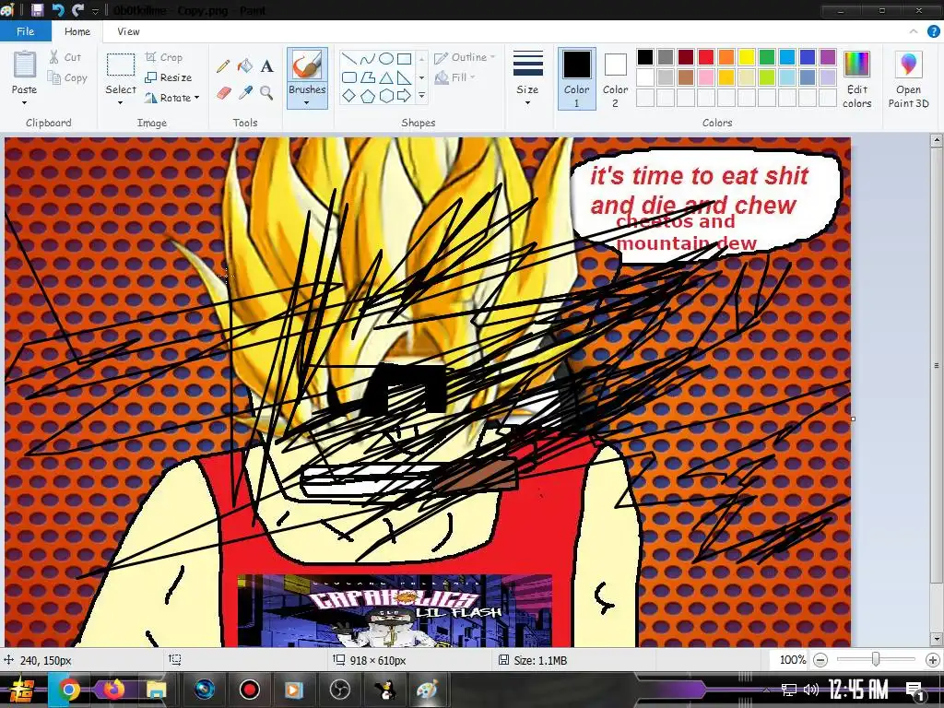
Task: Click the volume speaker tray icon
Action: click(810, 690)
